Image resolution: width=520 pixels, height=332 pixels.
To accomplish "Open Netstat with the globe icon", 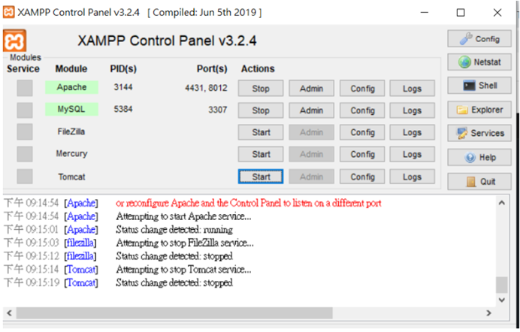I will (479, 62).
